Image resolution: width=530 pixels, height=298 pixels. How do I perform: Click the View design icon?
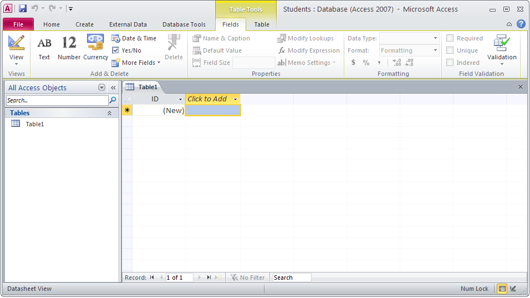[16, 43]
